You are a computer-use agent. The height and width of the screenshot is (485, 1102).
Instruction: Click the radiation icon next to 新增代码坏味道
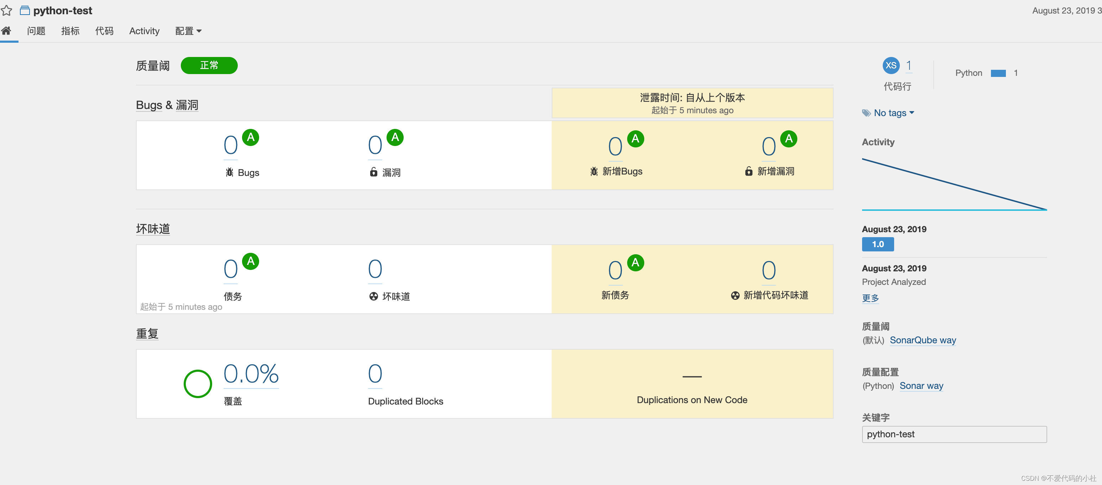click(735, 295)
